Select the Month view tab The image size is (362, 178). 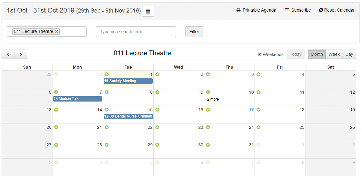(317, 54)
